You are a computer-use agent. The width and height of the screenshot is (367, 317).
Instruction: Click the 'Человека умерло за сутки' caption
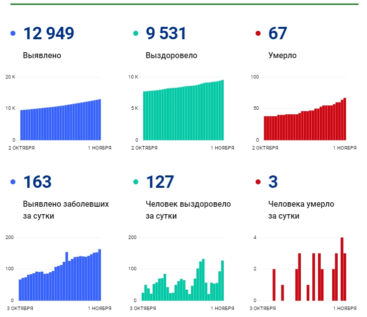coord(301,210)
